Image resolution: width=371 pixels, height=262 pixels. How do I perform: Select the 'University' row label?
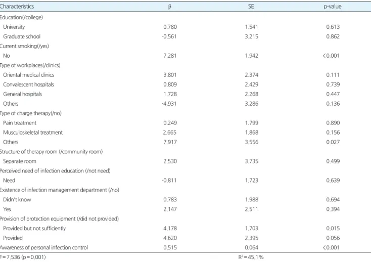coord(14,27)
